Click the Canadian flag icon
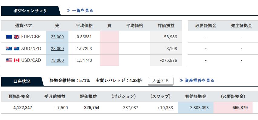Image resolution: width=258 pixels, height=120 pixels. point(17,60)
